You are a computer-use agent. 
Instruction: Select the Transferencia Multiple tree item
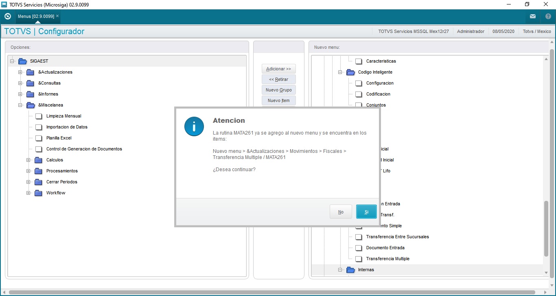coord(388,259)
